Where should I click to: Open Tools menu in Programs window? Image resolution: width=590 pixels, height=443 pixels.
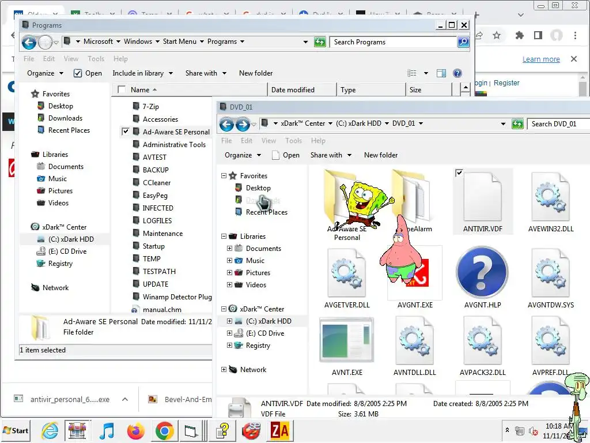click(x=96, y=59)
